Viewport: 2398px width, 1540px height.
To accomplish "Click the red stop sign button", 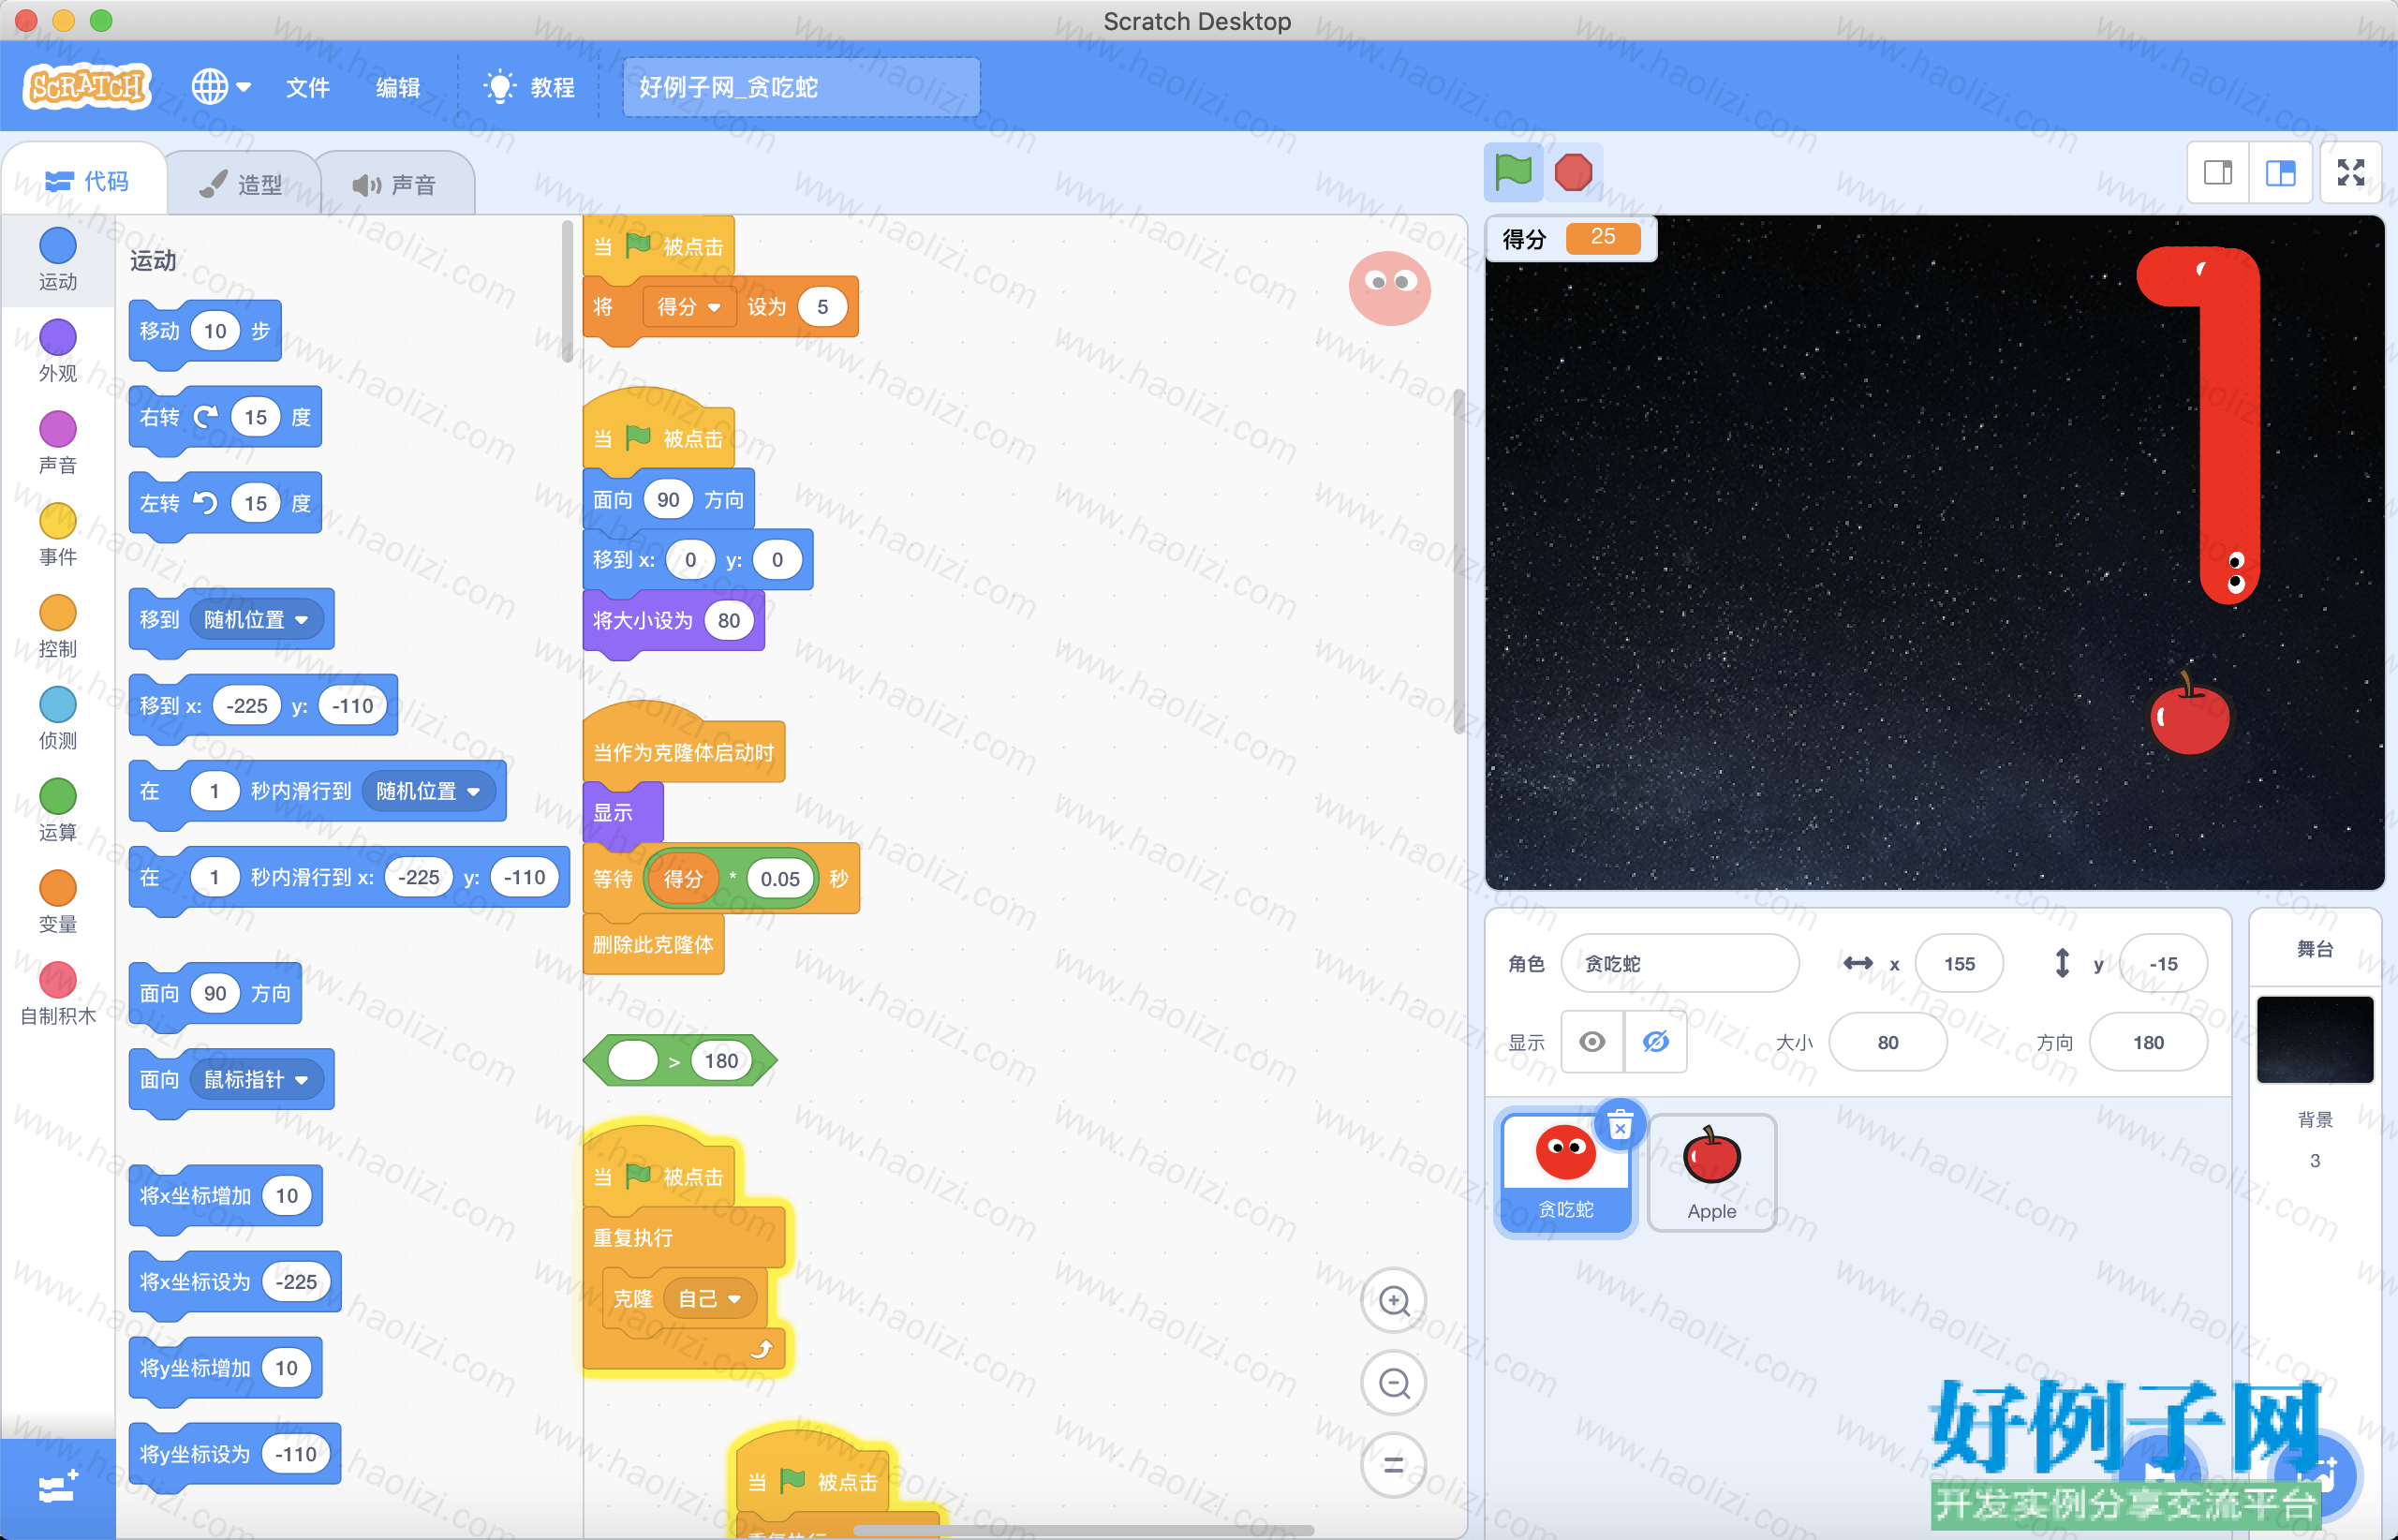I will [x=1573, y=172].
